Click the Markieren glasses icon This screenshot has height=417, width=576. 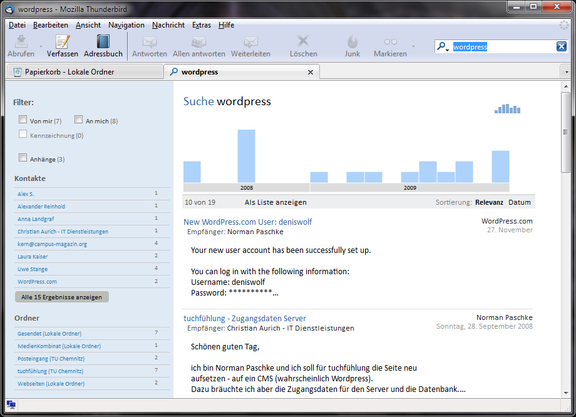(390, 42)
